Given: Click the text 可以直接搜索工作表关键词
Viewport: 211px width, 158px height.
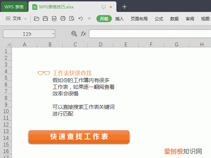Looking at the screenshot, I should click(83, 107).
